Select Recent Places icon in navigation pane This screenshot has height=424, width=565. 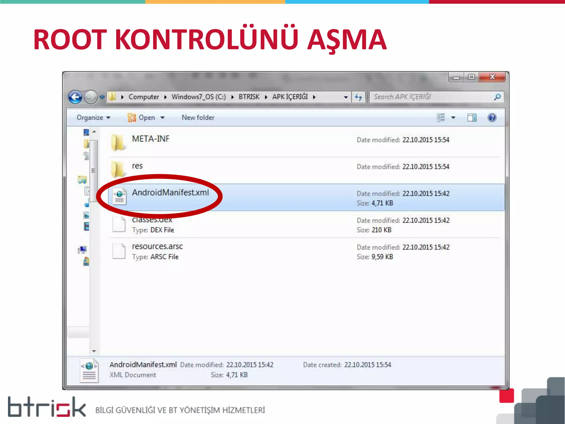(86, 156)
